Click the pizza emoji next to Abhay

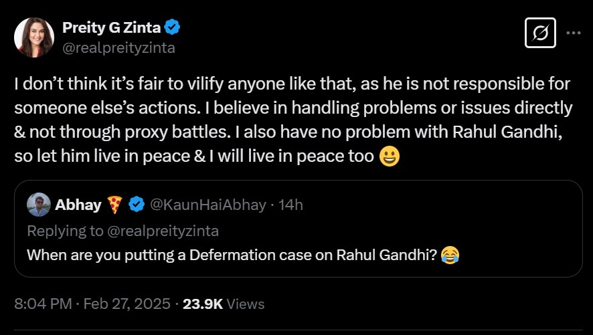pyautogui.click(x=114, y=205)
